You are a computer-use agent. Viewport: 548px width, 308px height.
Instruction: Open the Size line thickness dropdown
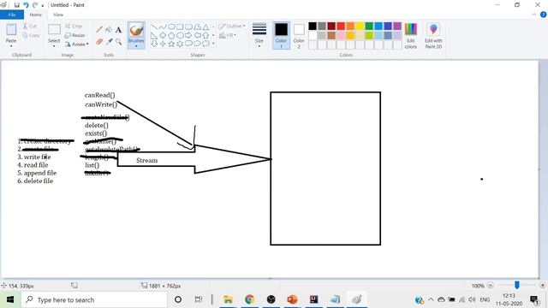tap(259, 36)
